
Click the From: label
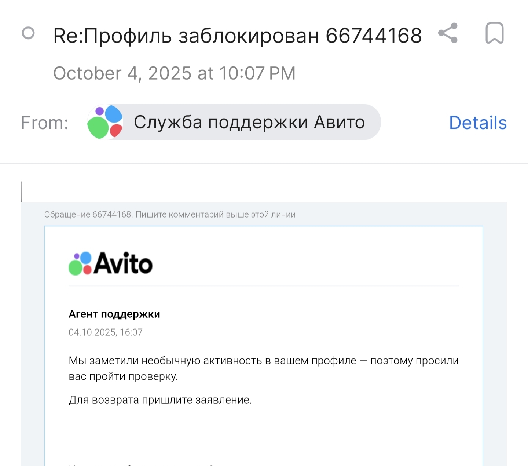(x=45, y=123)
